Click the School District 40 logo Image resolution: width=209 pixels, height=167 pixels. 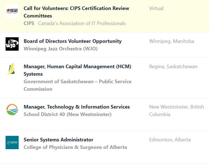click(x=12, y=110)
